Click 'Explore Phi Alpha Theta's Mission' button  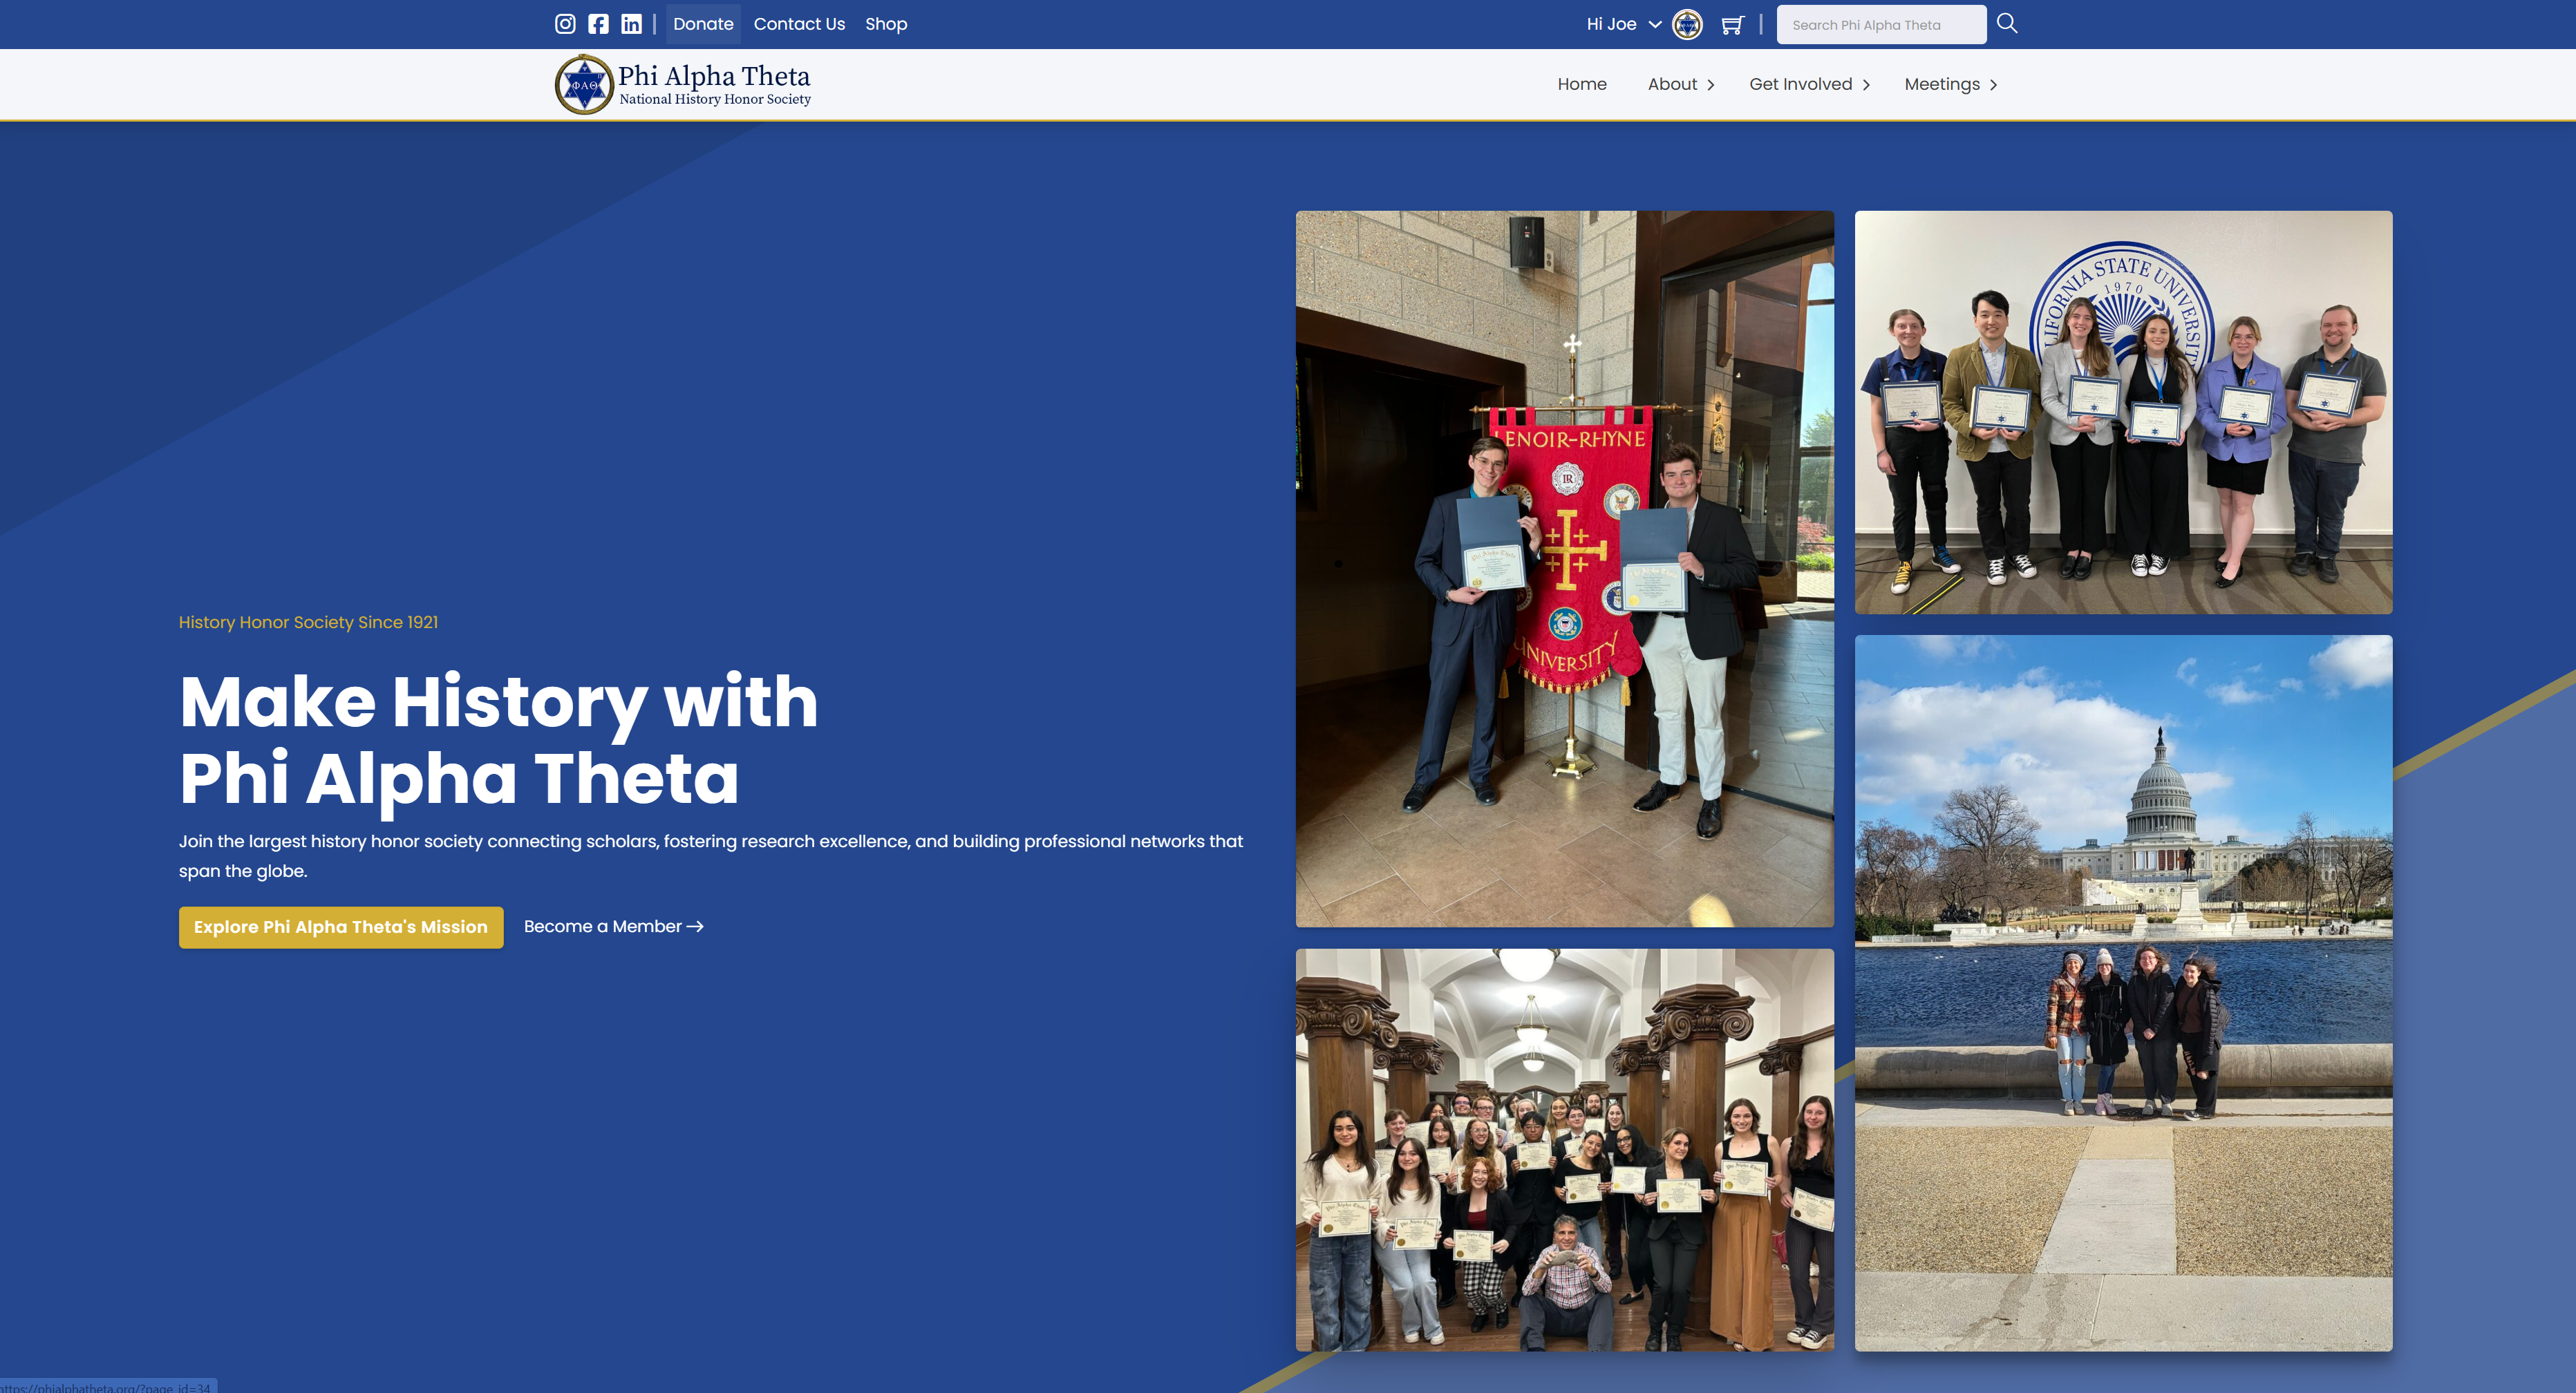340,927
